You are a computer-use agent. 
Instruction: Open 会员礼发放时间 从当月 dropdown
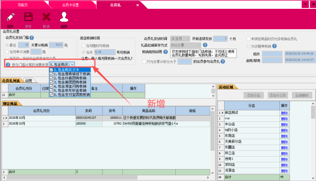pos(180,39)
